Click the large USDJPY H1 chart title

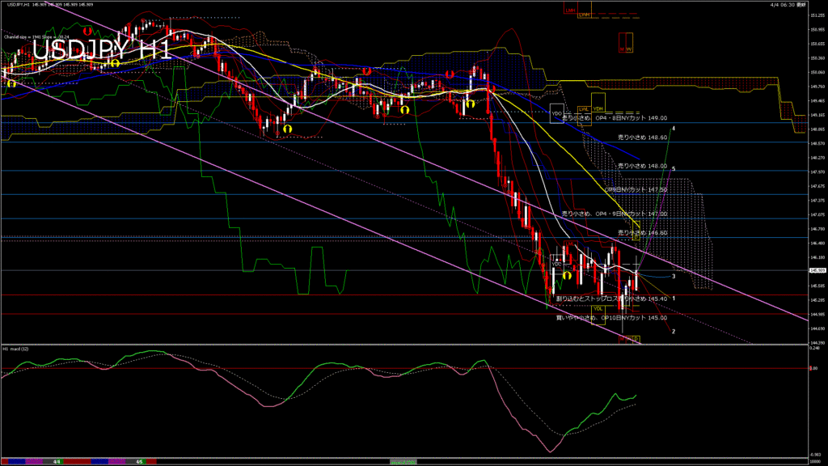coord(101,50)
